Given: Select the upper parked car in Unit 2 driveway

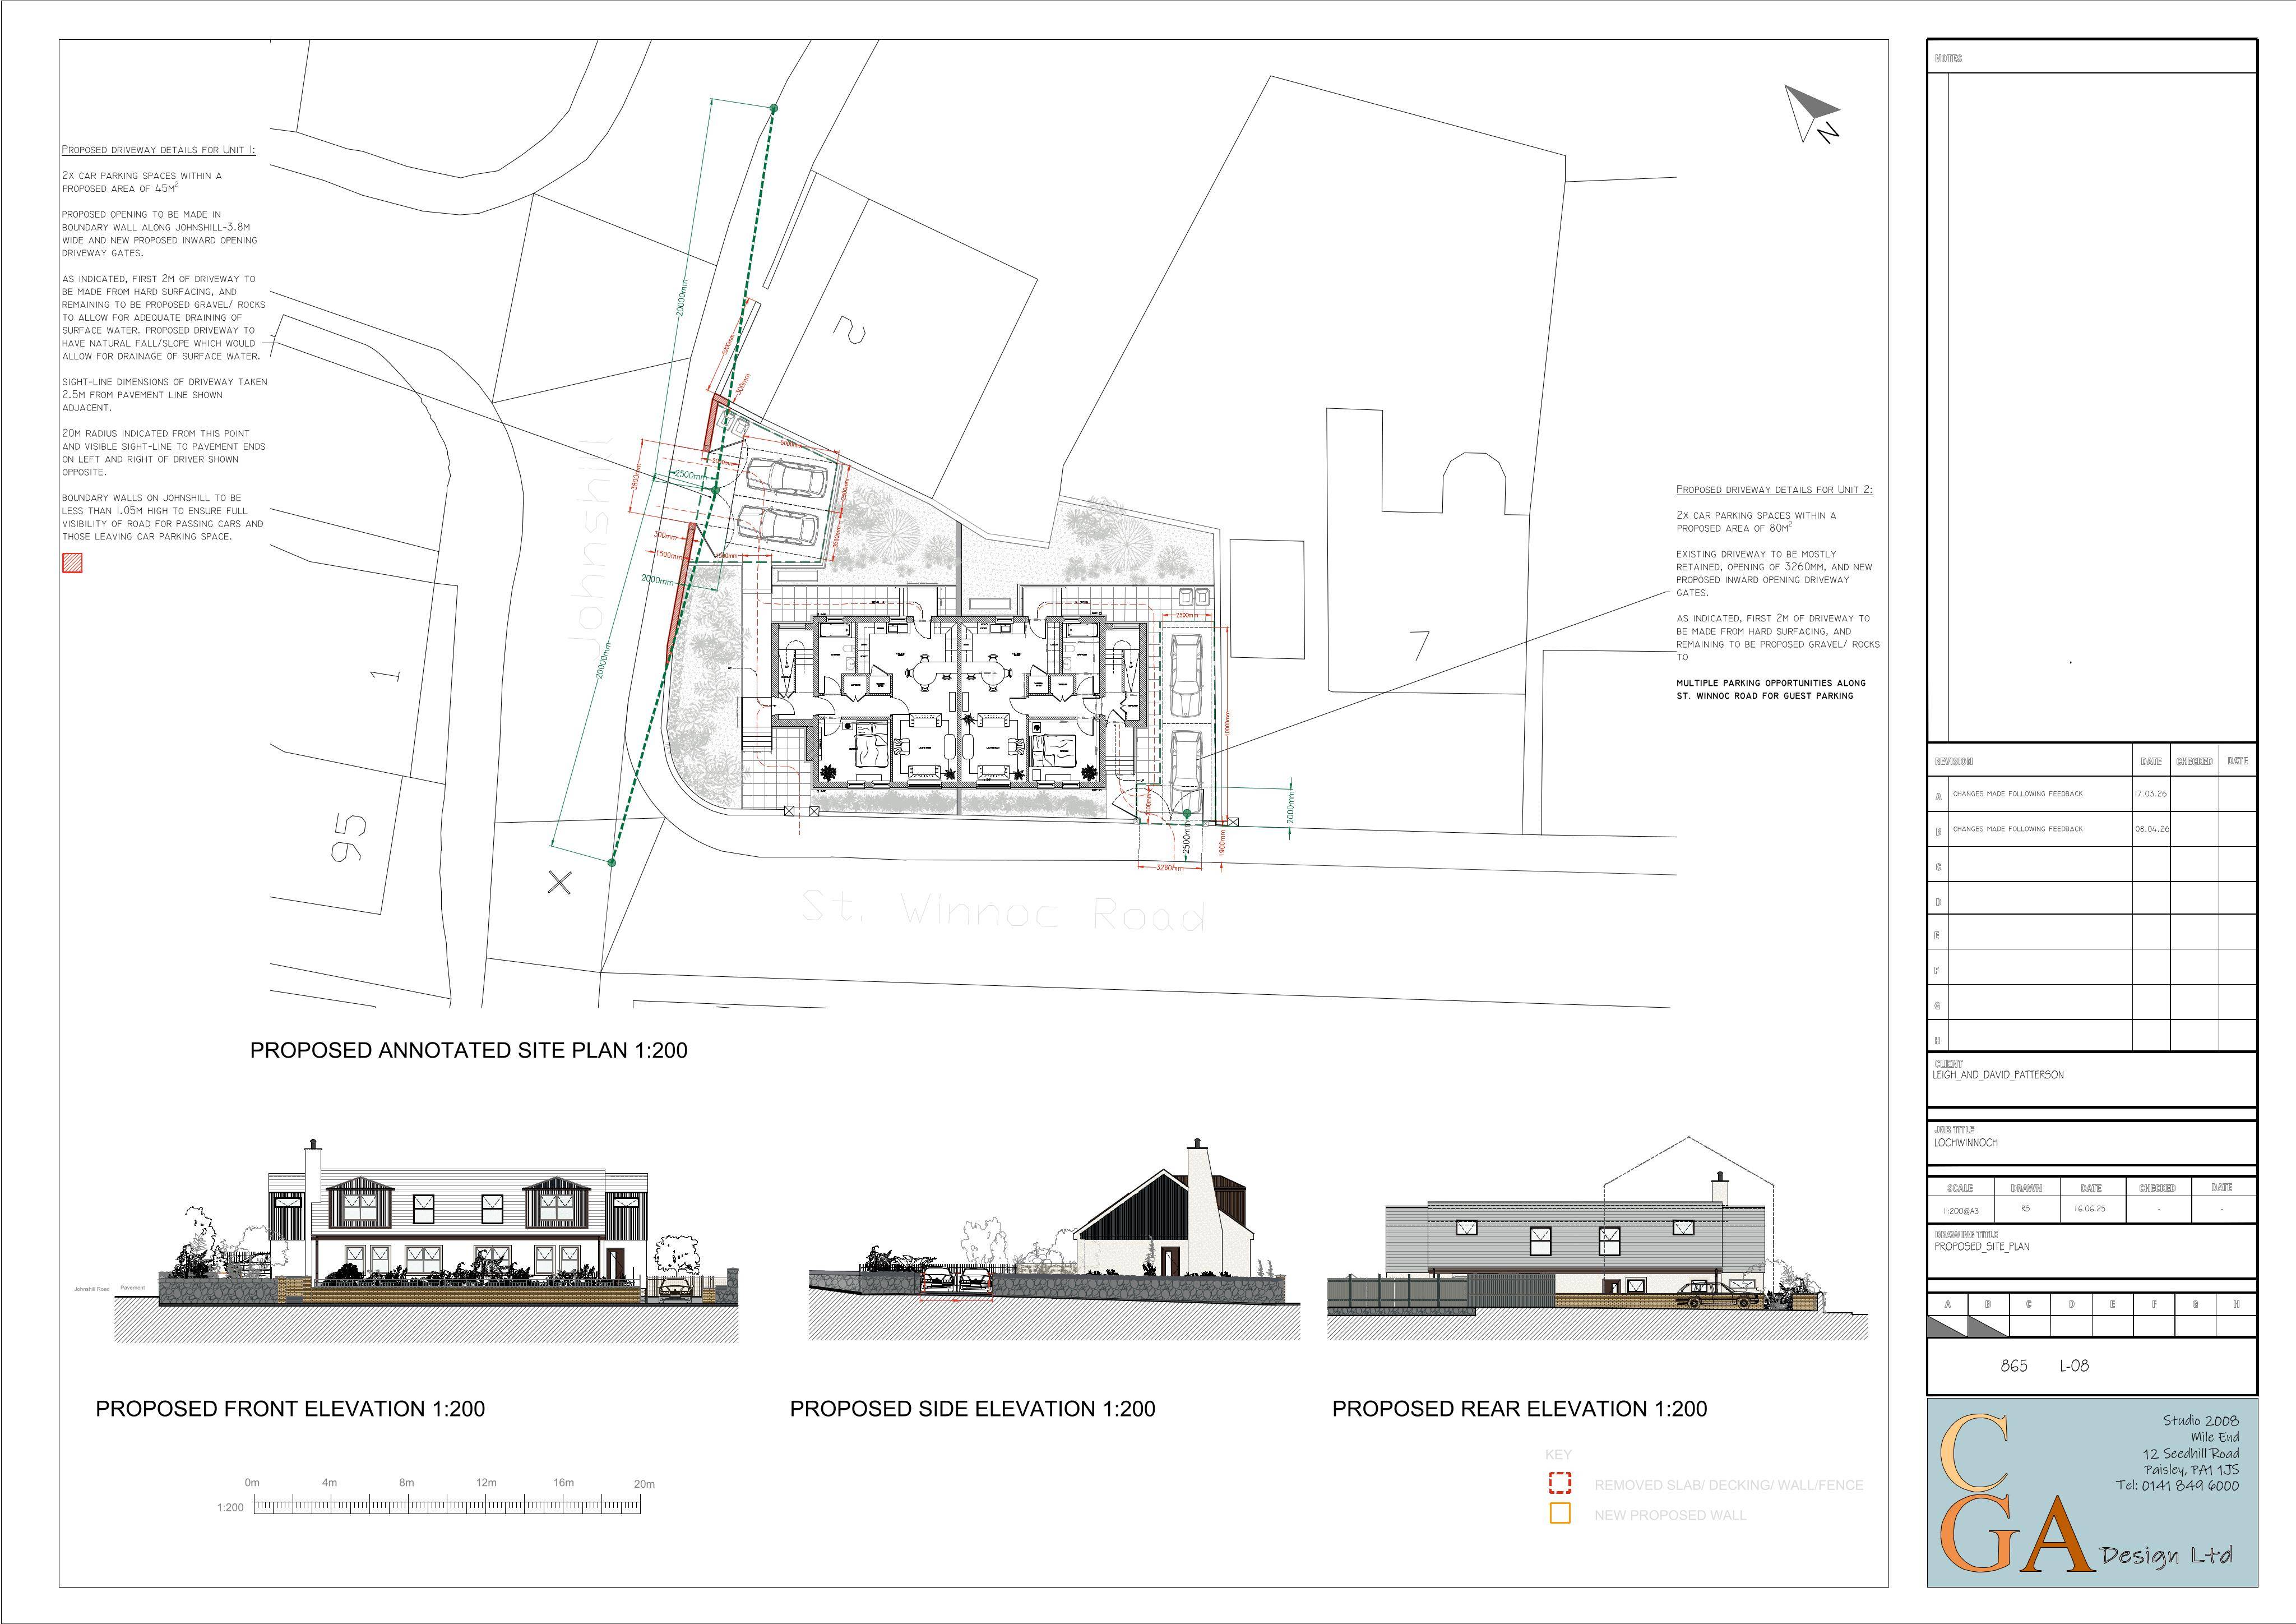Looking at the screenshot, I should (x=1187, y=675).
